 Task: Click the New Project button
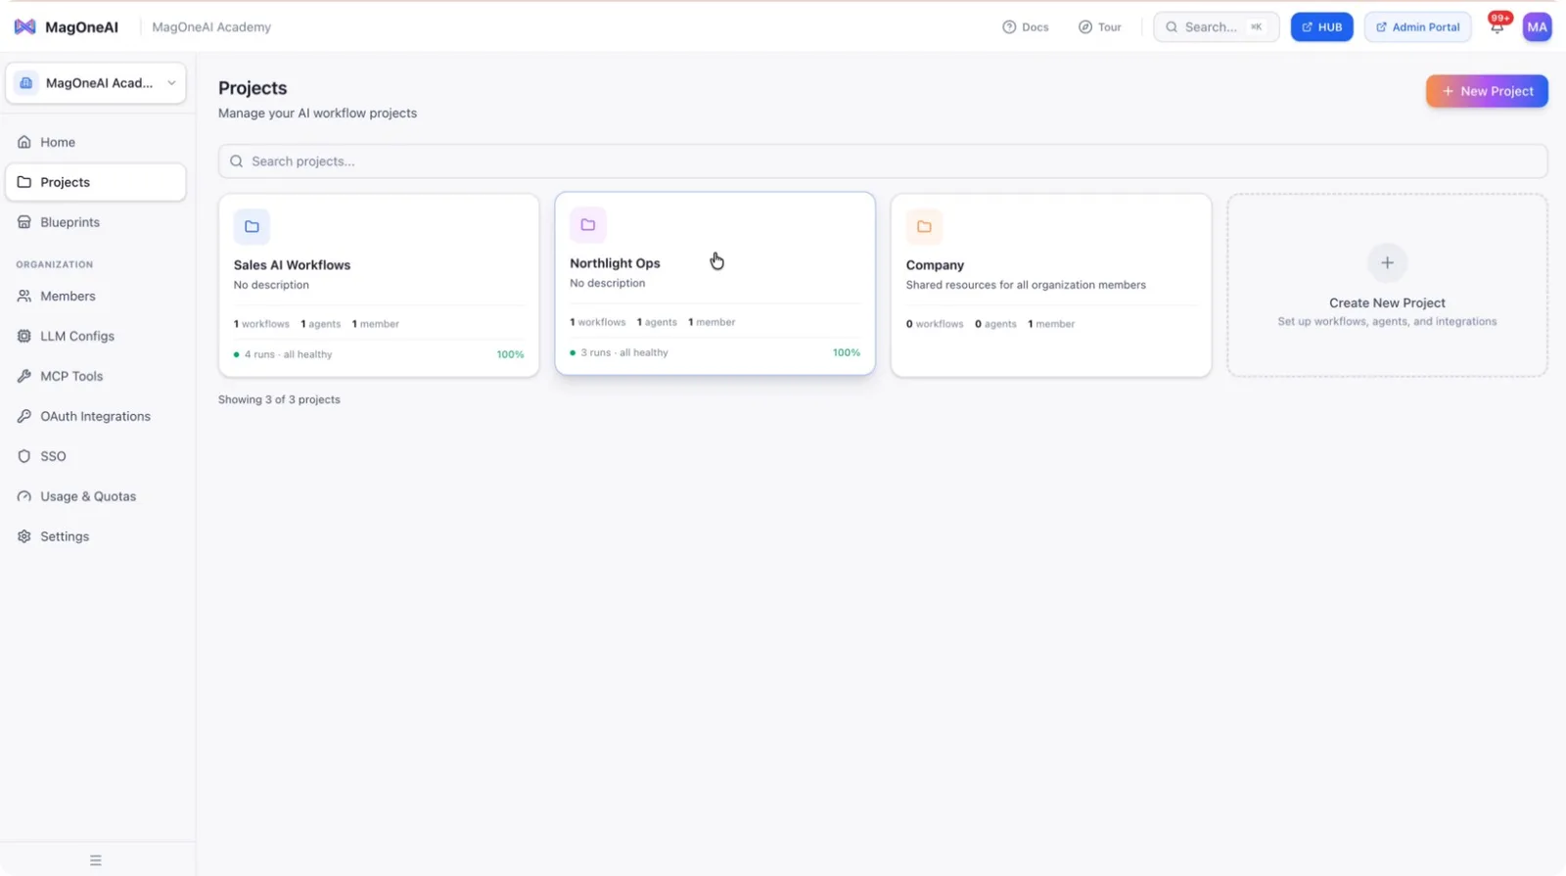coord(1486,91)
